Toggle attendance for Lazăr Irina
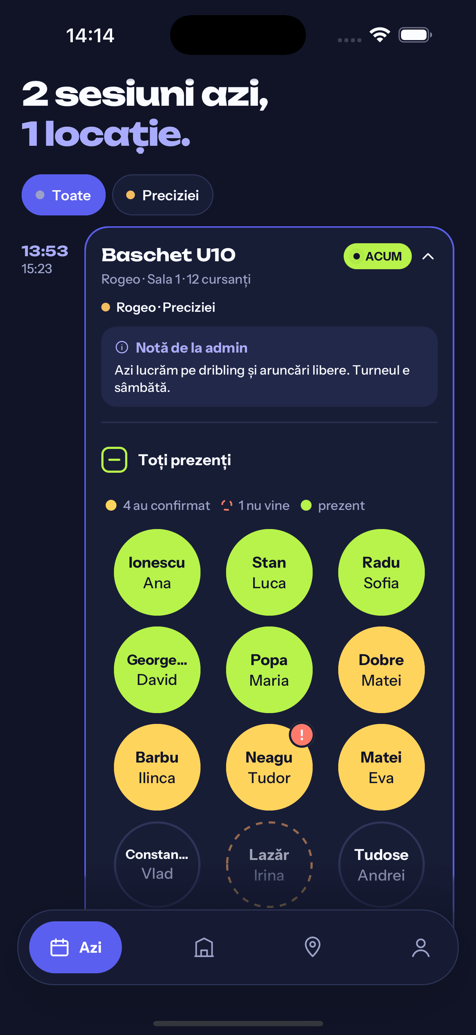476x1035 pixels. click(x=269, y=864)
